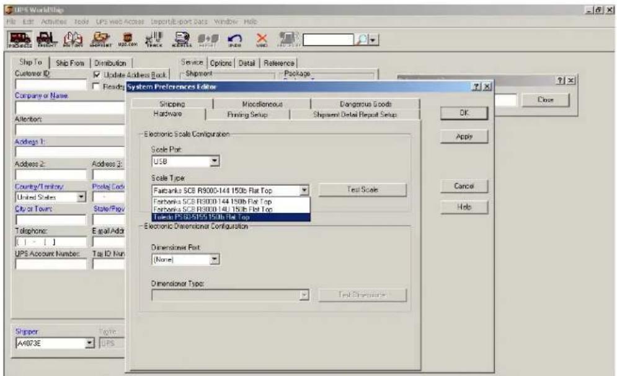Switch to the Printing Setup tab

click(247, 115)
